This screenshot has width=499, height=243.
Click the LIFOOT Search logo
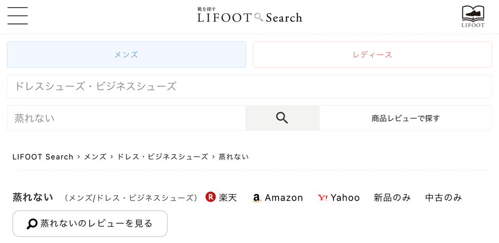[x=249, y=16]
